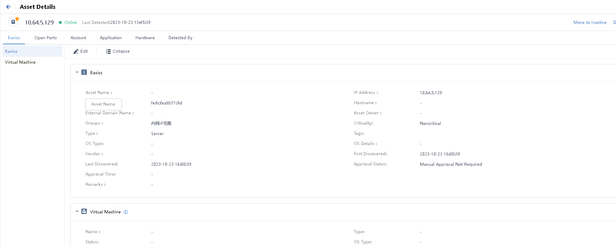Click the back arrow icon
Image resolution: width=616 pixels, height=246 pixels.
(x=9, y=7)
